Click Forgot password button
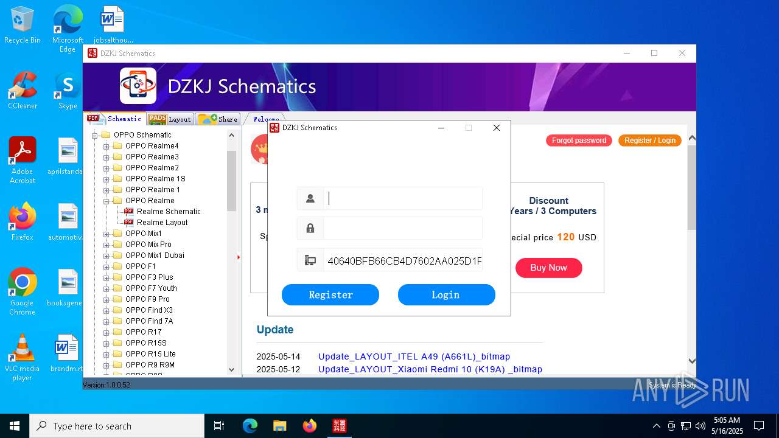The height and width of the screenshot is (438, 779). [x=579, y=141]
